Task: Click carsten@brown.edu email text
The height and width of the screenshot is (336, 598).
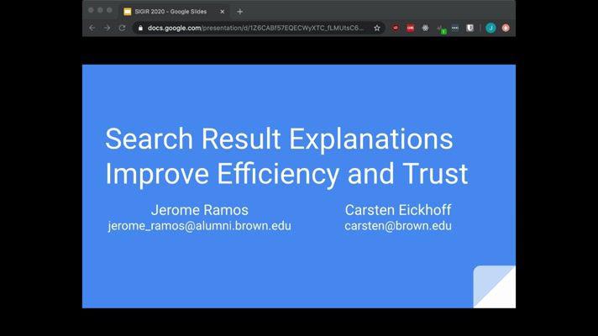Action: 397,226
